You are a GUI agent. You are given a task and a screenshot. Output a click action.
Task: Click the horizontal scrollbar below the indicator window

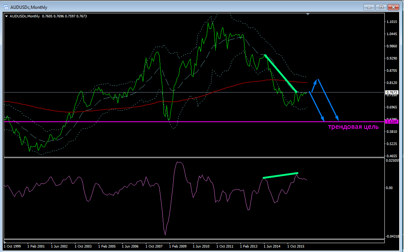click(194, 242)
